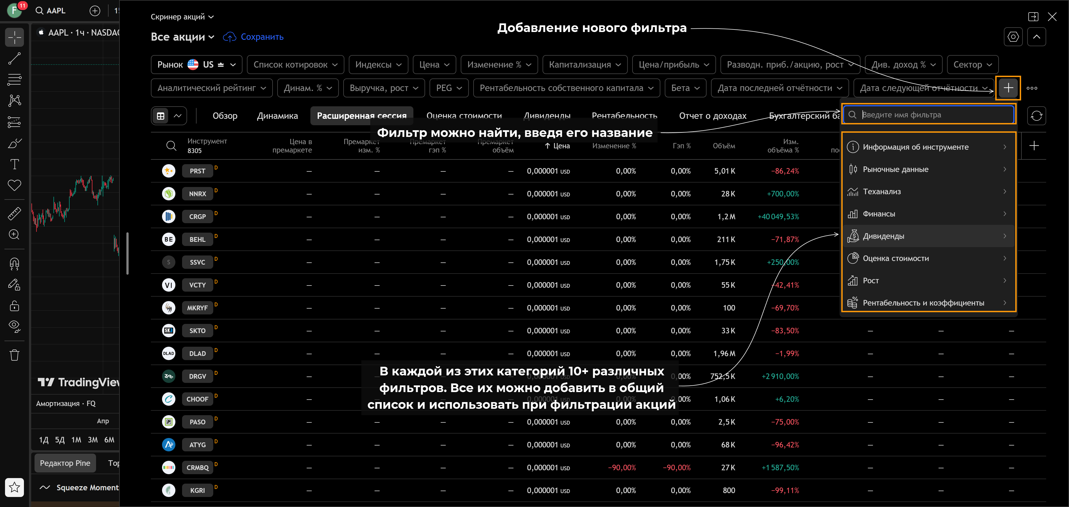Open the Сектор filter dropdown

click(972, 65)
